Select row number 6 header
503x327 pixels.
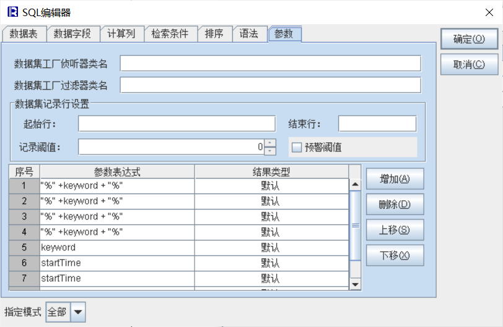point(24,263)
